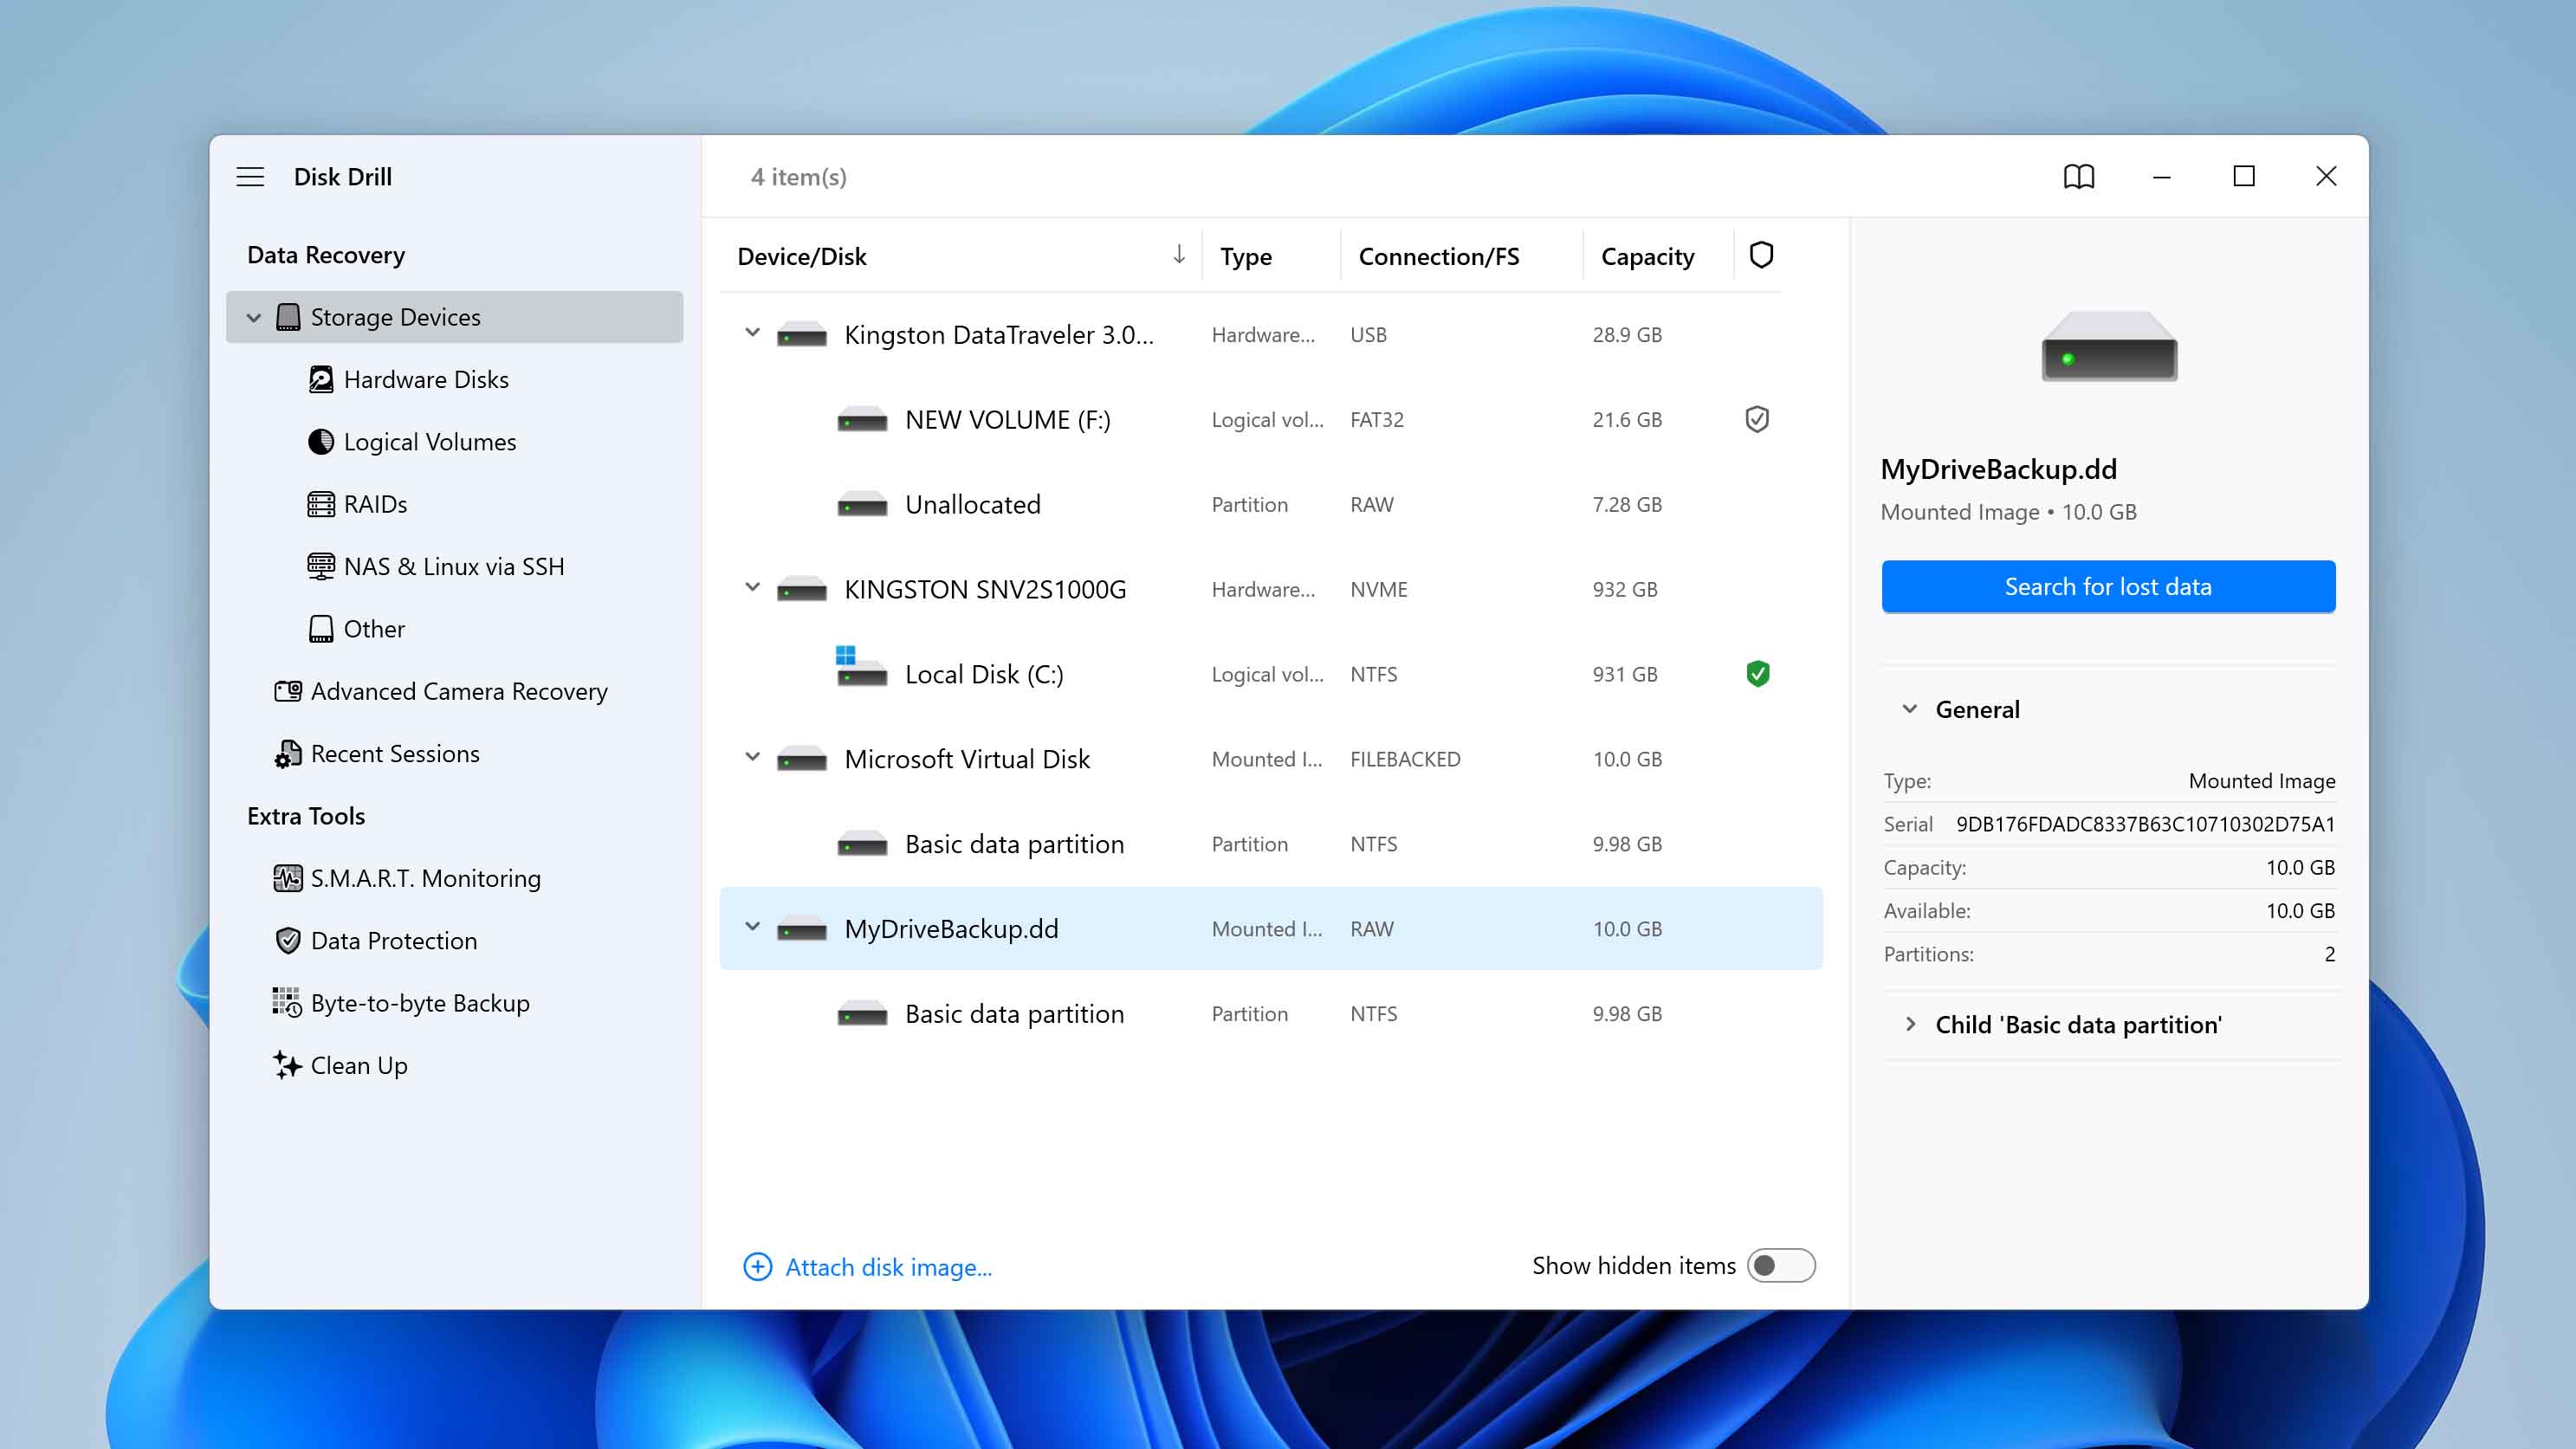Enable Show hidden items
The height and width of the screenshot is (1449, 2576).
[x=1782, y=1265]
